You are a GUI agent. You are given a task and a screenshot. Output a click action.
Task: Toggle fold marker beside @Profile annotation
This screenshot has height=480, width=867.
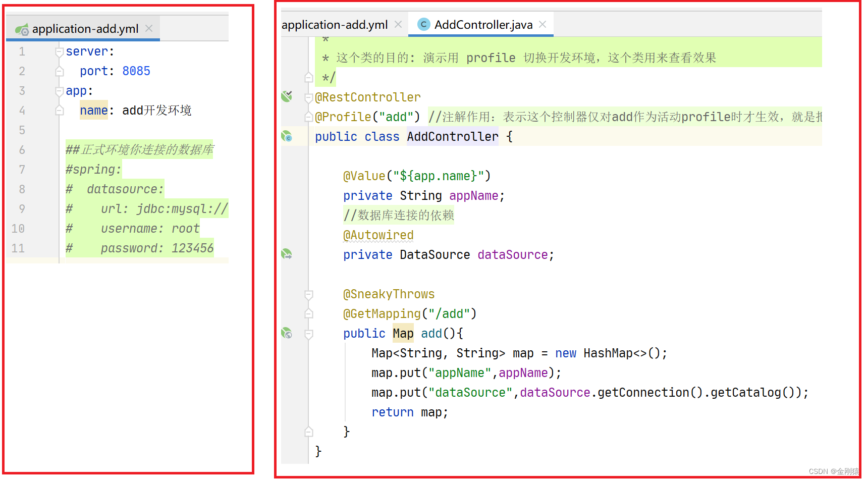309,117
